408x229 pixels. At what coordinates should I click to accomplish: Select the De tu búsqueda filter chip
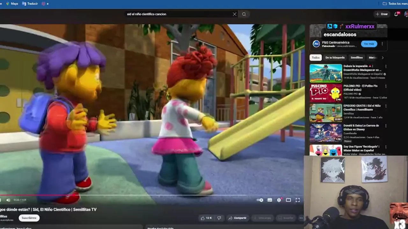[x=335, y=58]
